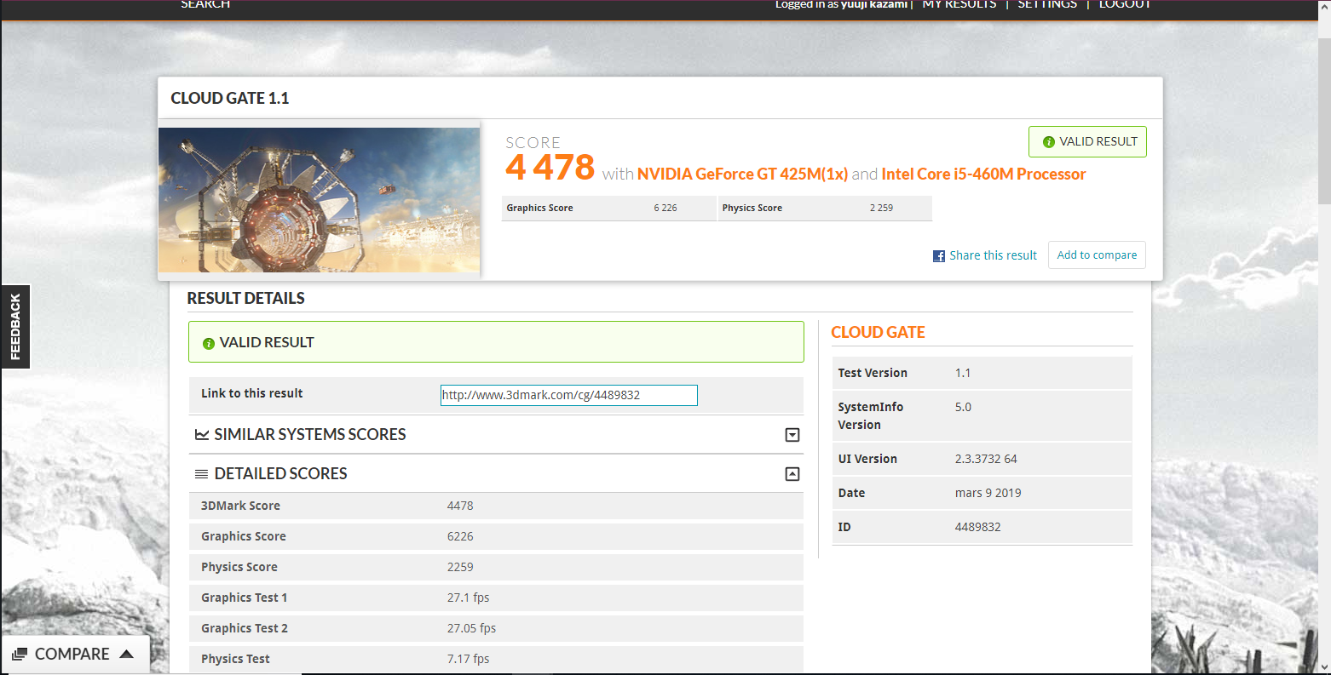
Task: Expand the Similar Systems Scores section
Action: pos(792,435)
